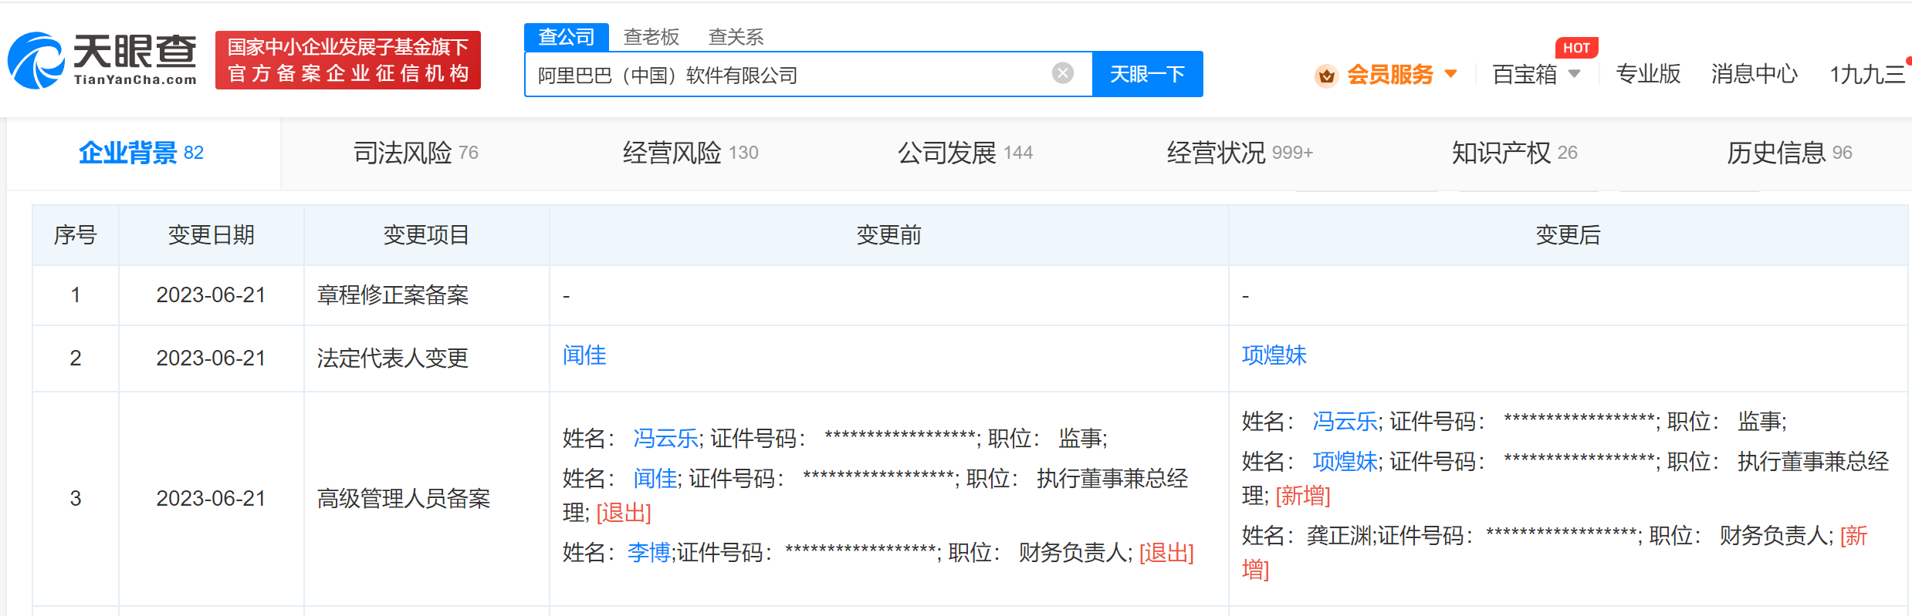
Task: Switch to the 查老板 tab
Action: point(651,37)
